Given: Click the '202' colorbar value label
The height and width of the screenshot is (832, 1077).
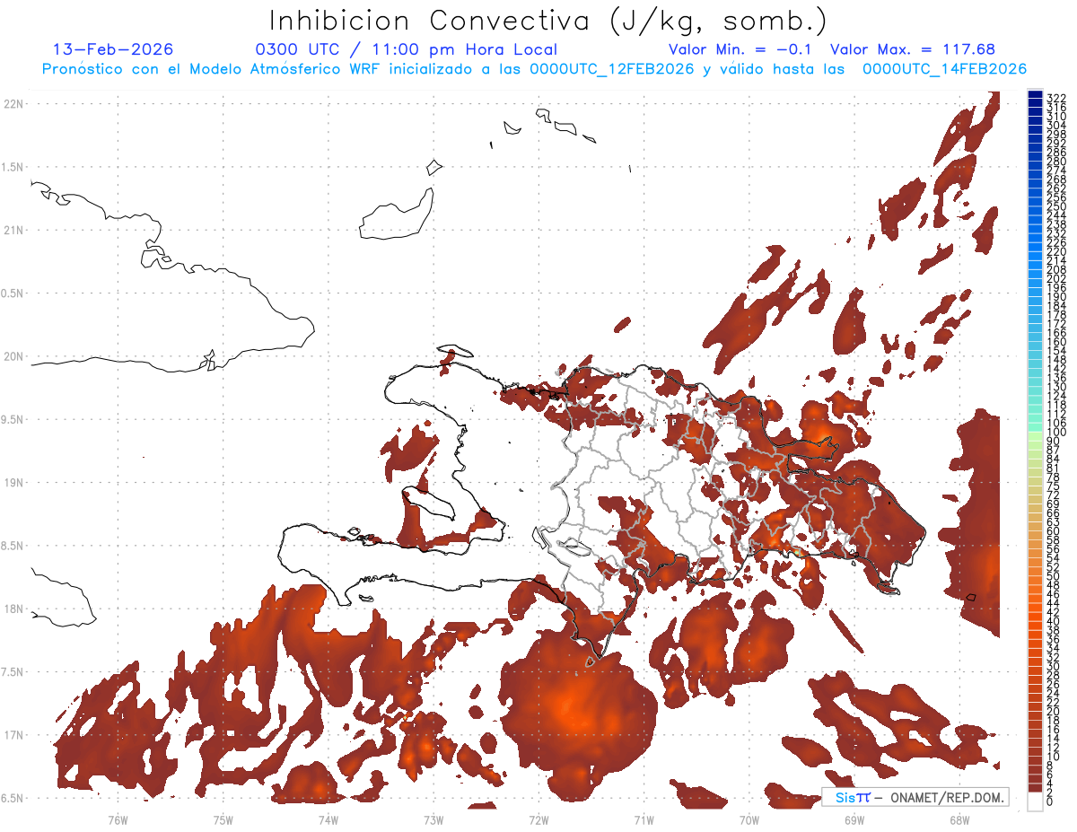Looking at the screenshot, I should (1056, 278).
